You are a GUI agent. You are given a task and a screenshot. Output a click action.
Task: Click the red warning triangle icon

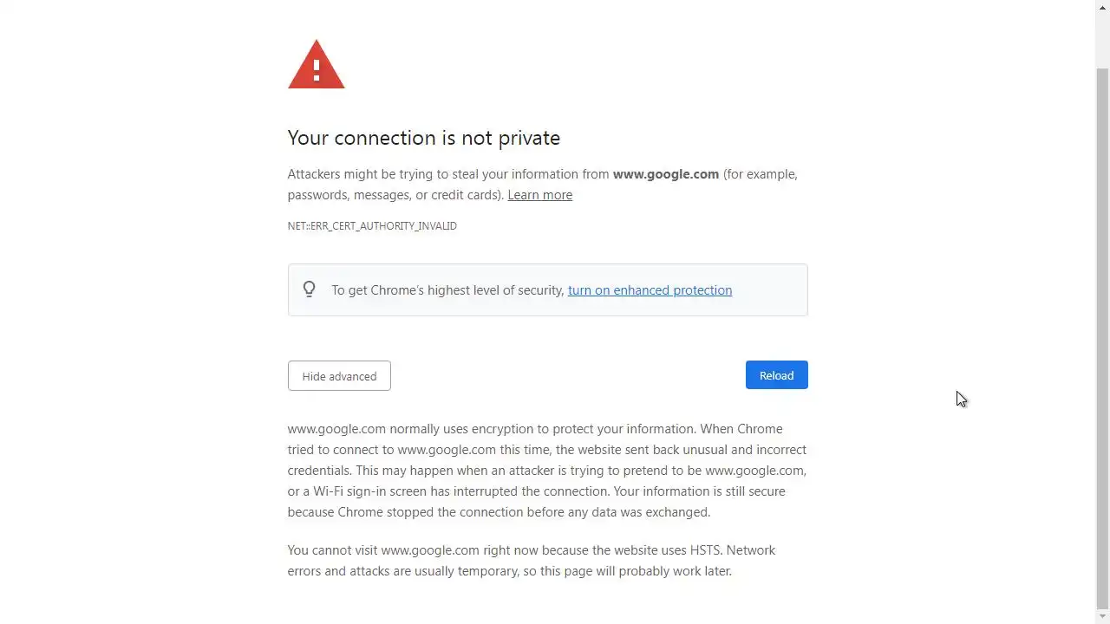coord(316,65)
